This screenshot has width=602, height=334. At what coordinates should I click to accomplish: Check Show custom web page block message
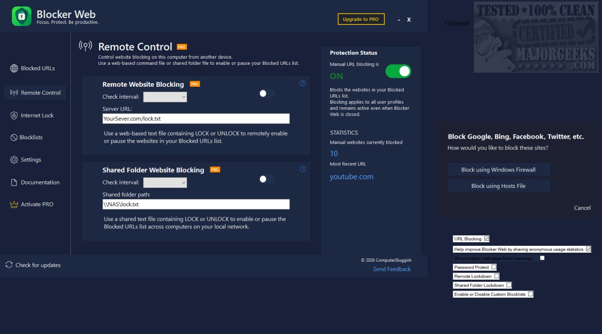(542, 258)
